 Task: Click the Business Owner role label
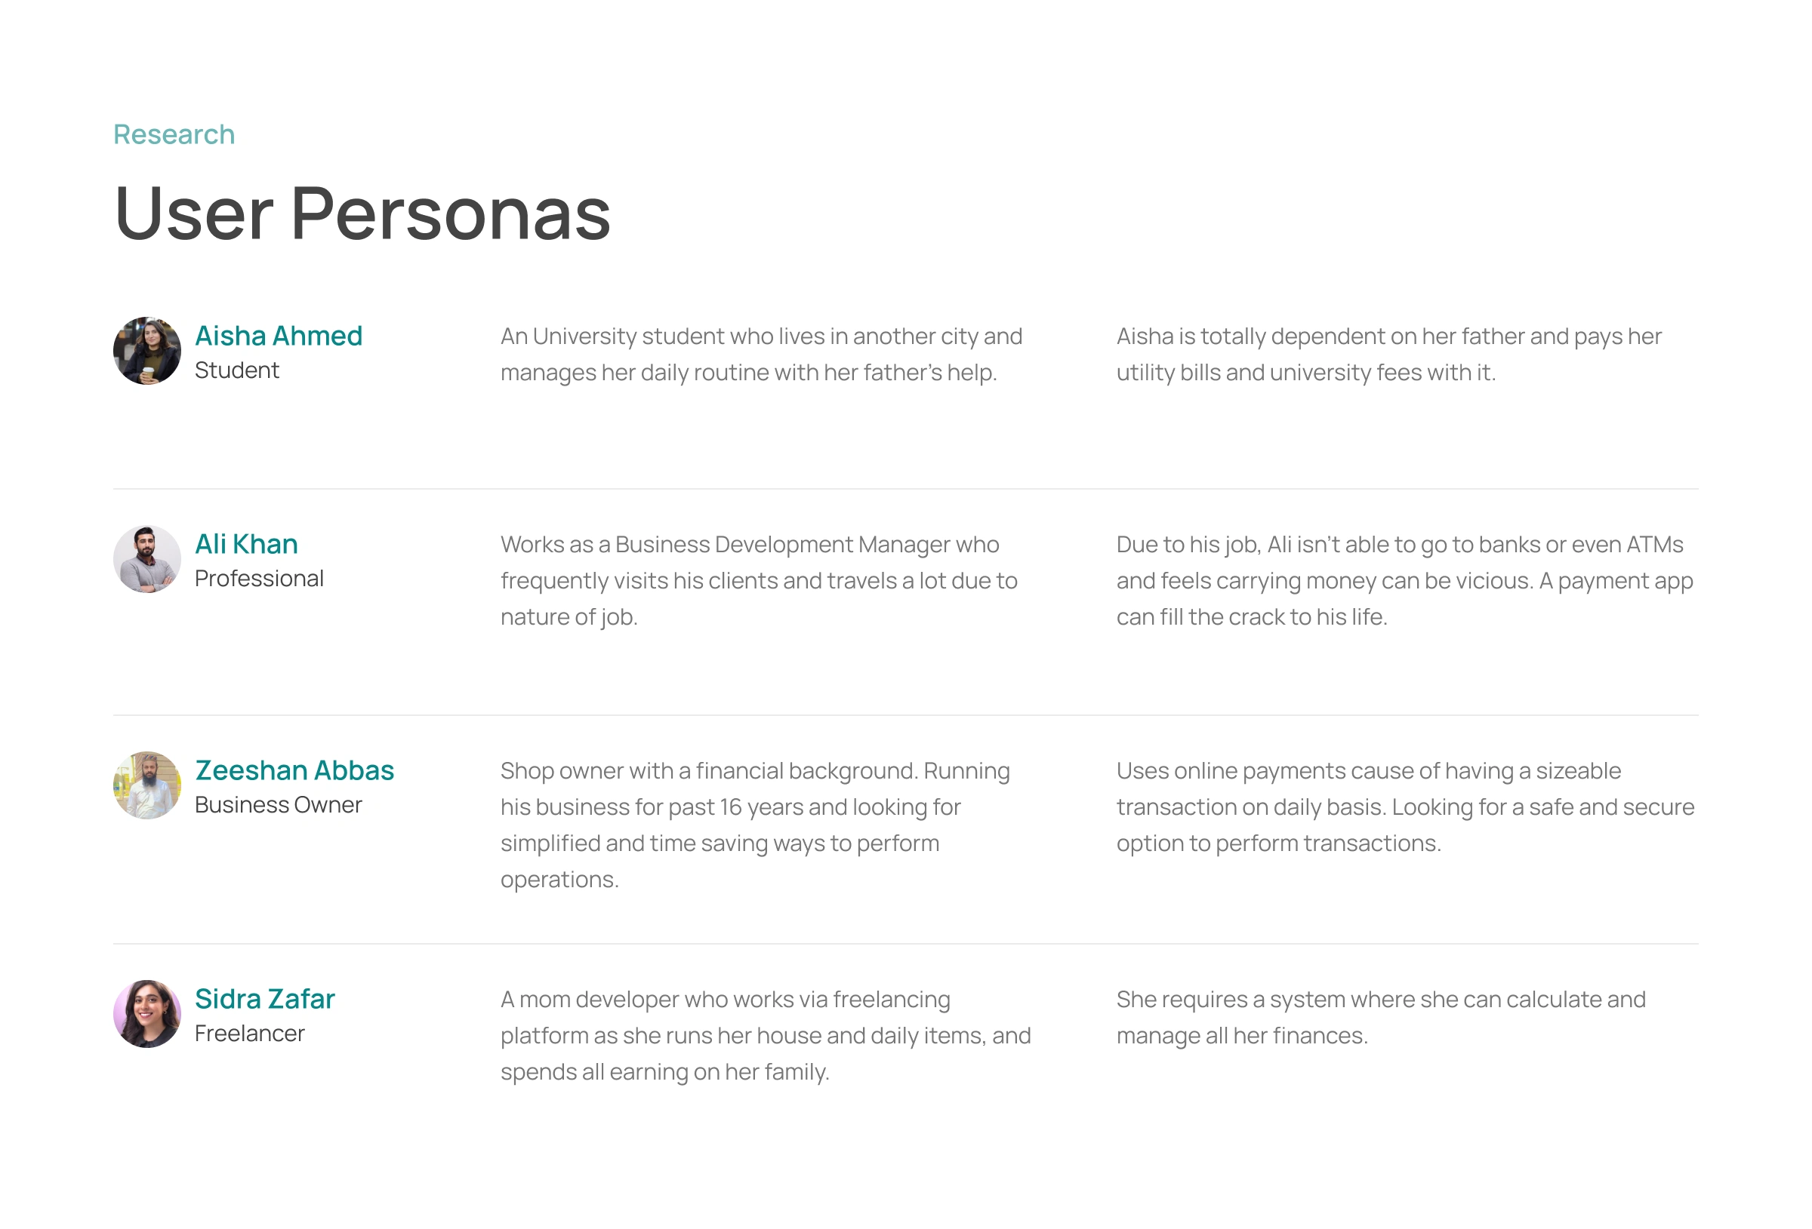tap(278, 804)
